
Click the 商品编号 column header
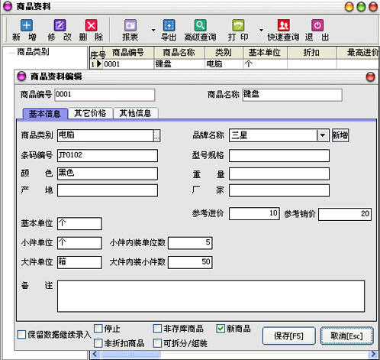click(128, 53)
